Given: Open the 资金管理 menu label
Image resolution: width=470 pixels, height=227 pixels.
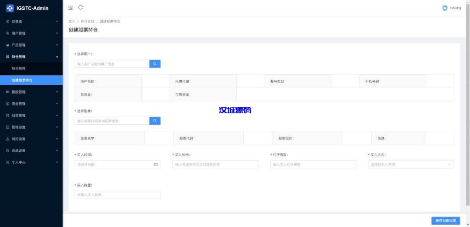Looking at the screenshot, I should tap(18, 104).
